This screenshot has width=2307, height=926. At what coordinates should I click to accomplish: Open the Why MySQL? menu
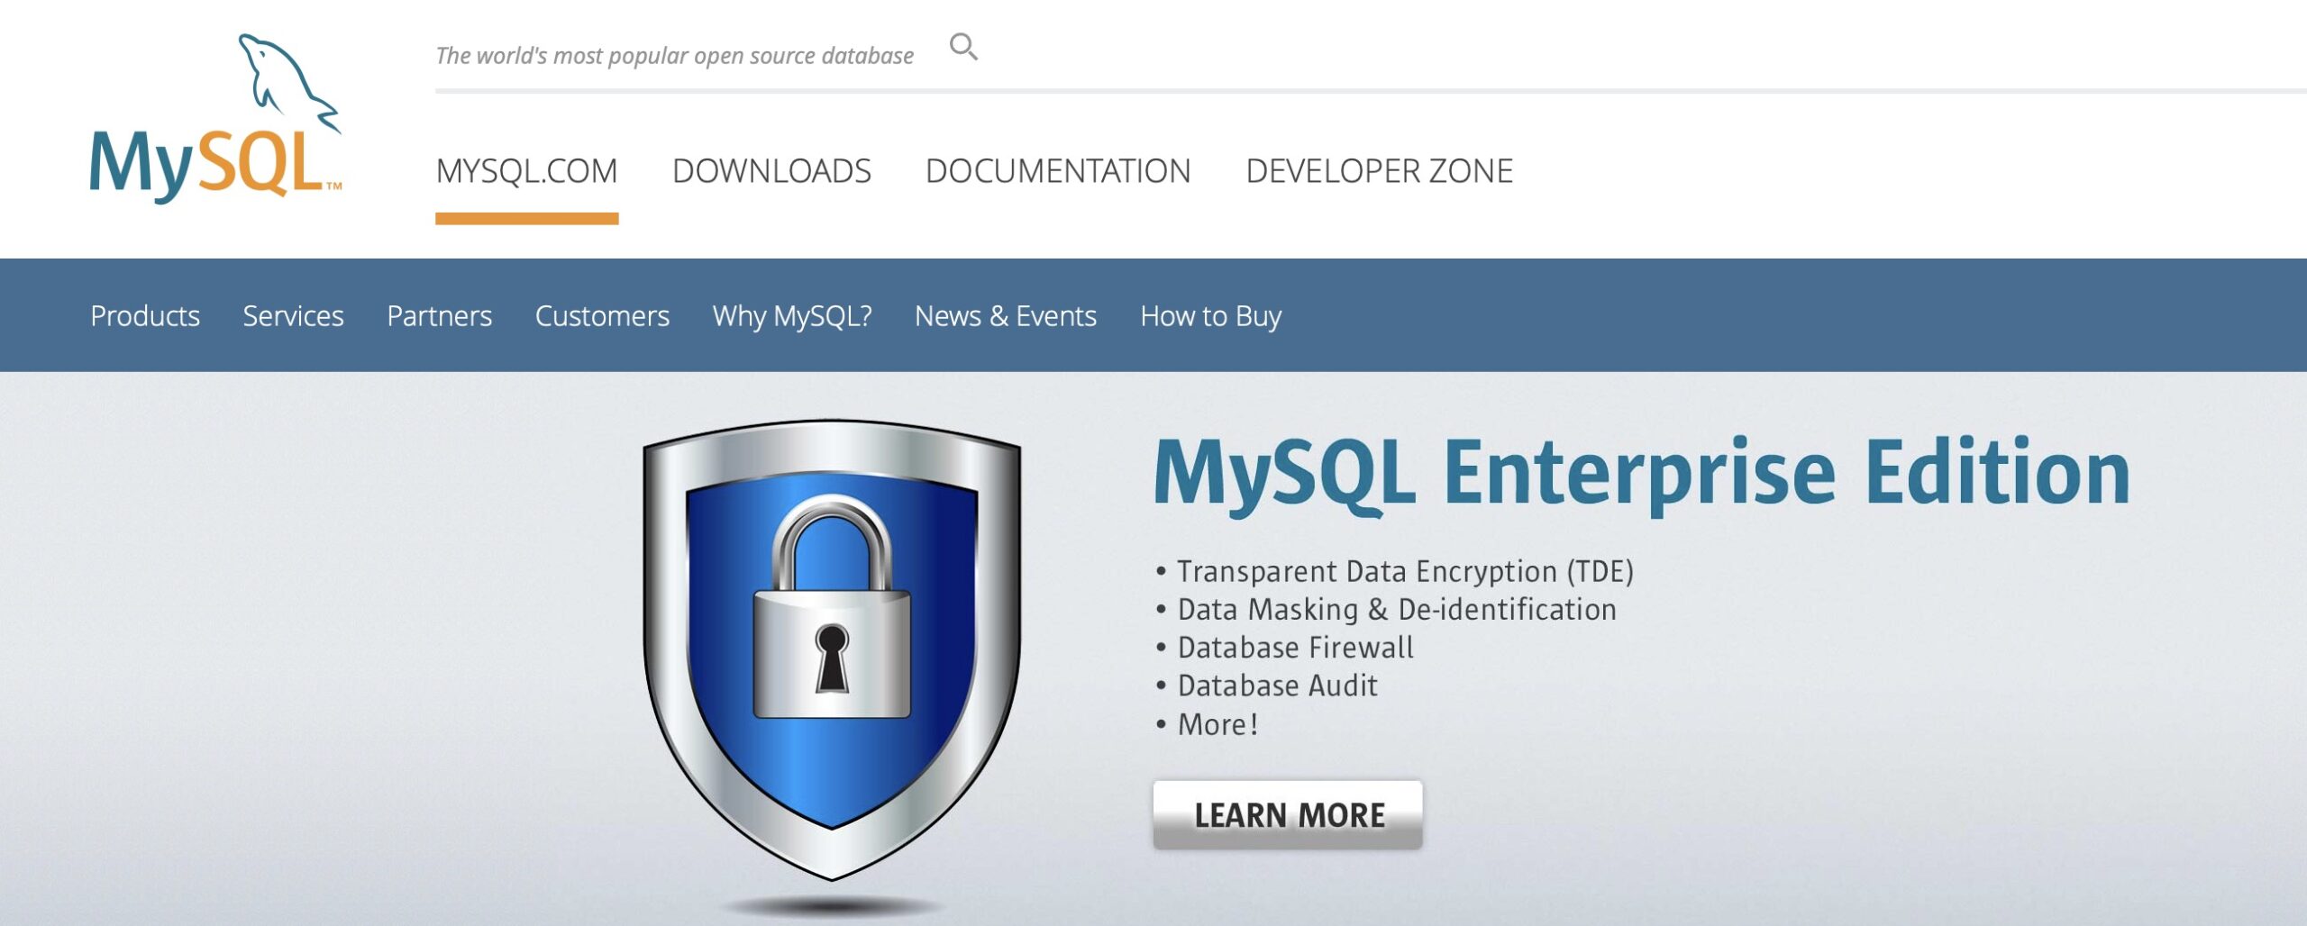pyautogui.click(x=792, y=316)
